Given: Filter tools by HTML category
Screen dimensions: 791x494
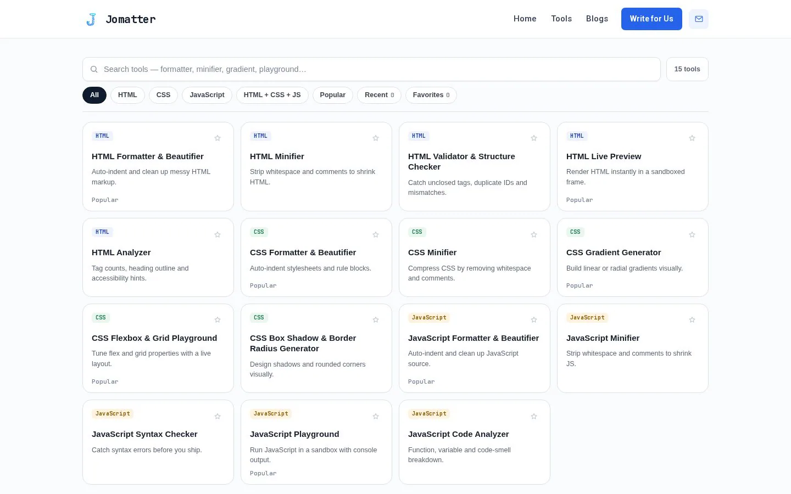Looking at the screenshot, I should point(127,95).
